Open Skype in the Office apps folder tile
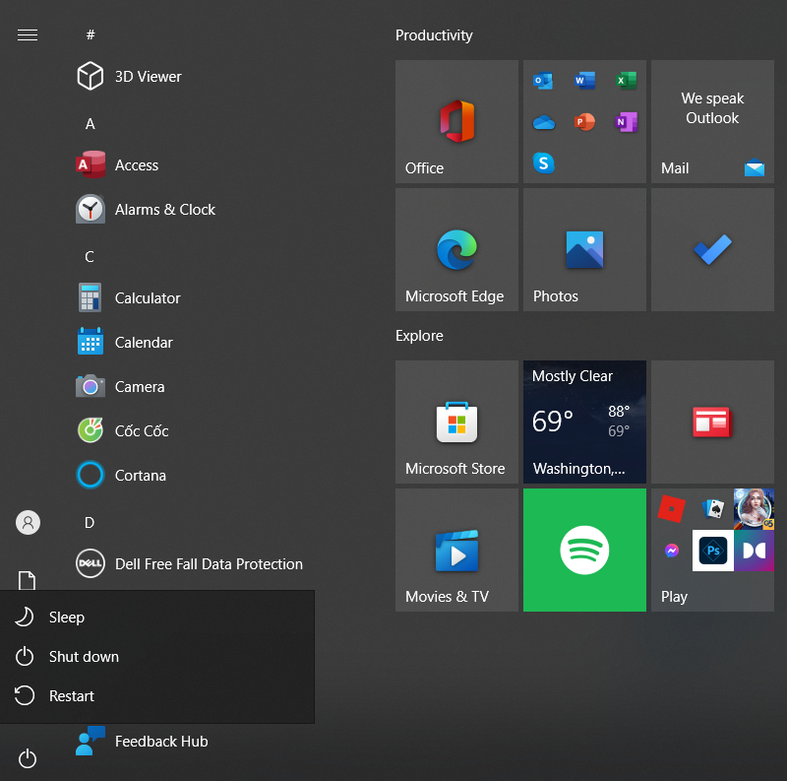The image size is (787, 781). [544, 163]
